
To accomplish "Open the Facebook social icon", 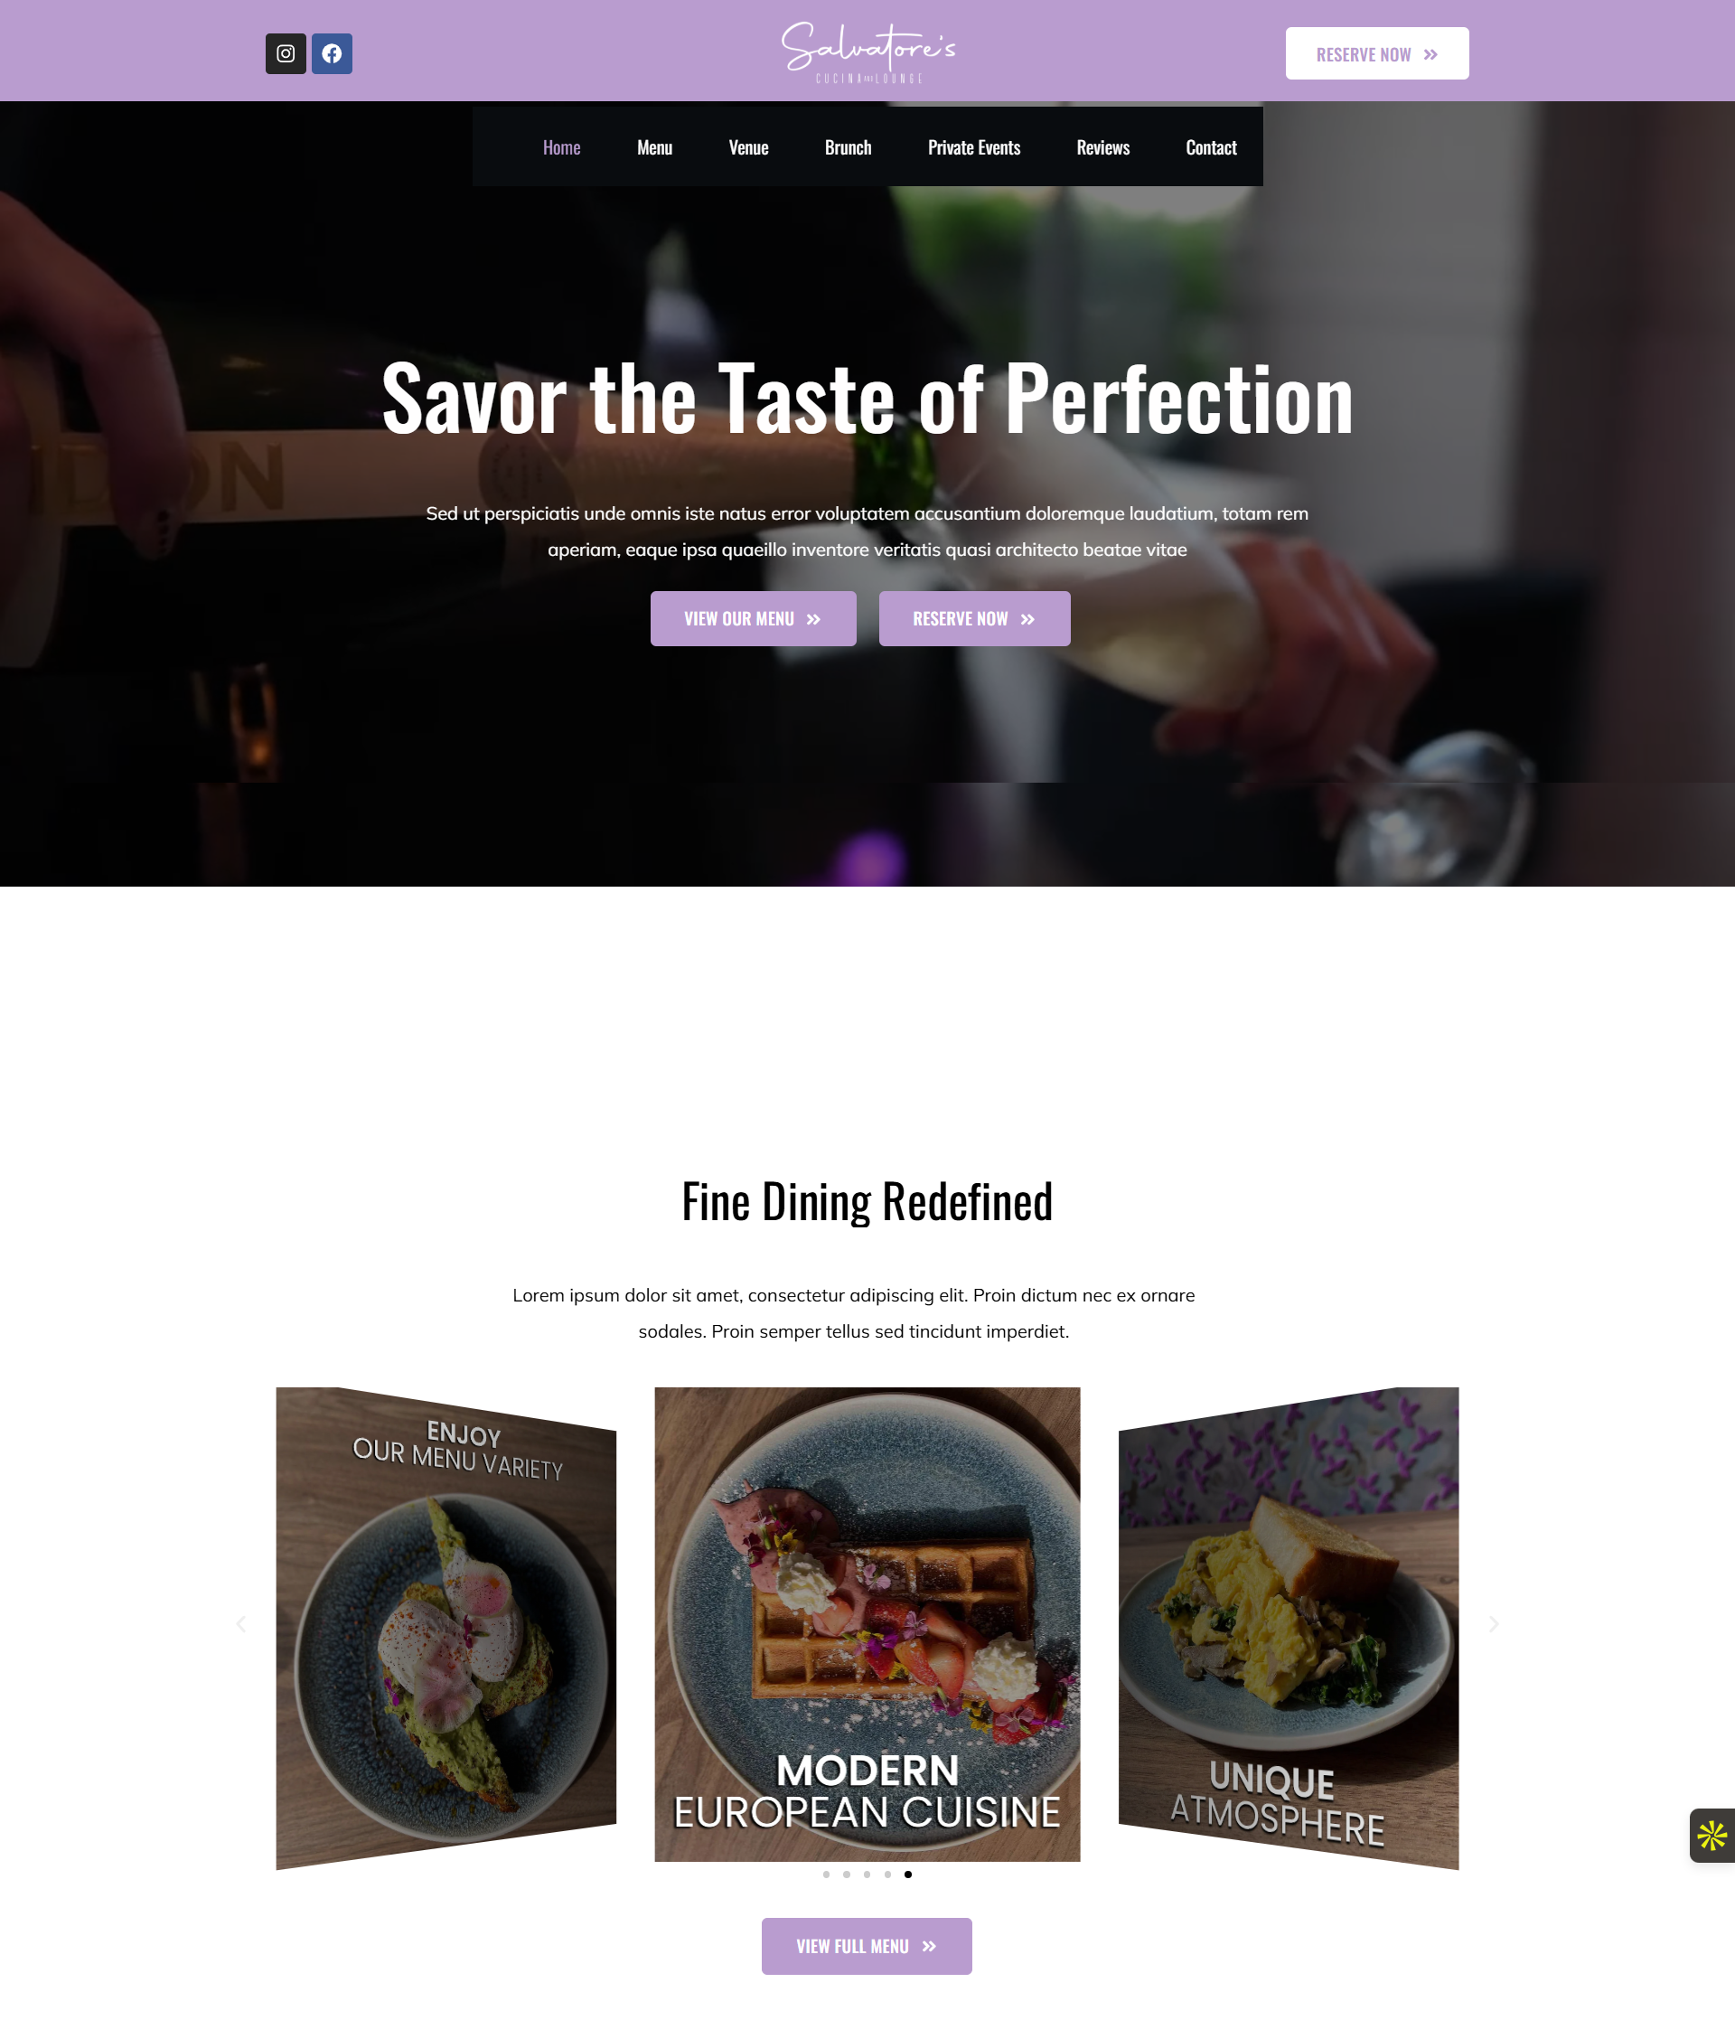I will (x=332, y=53).
